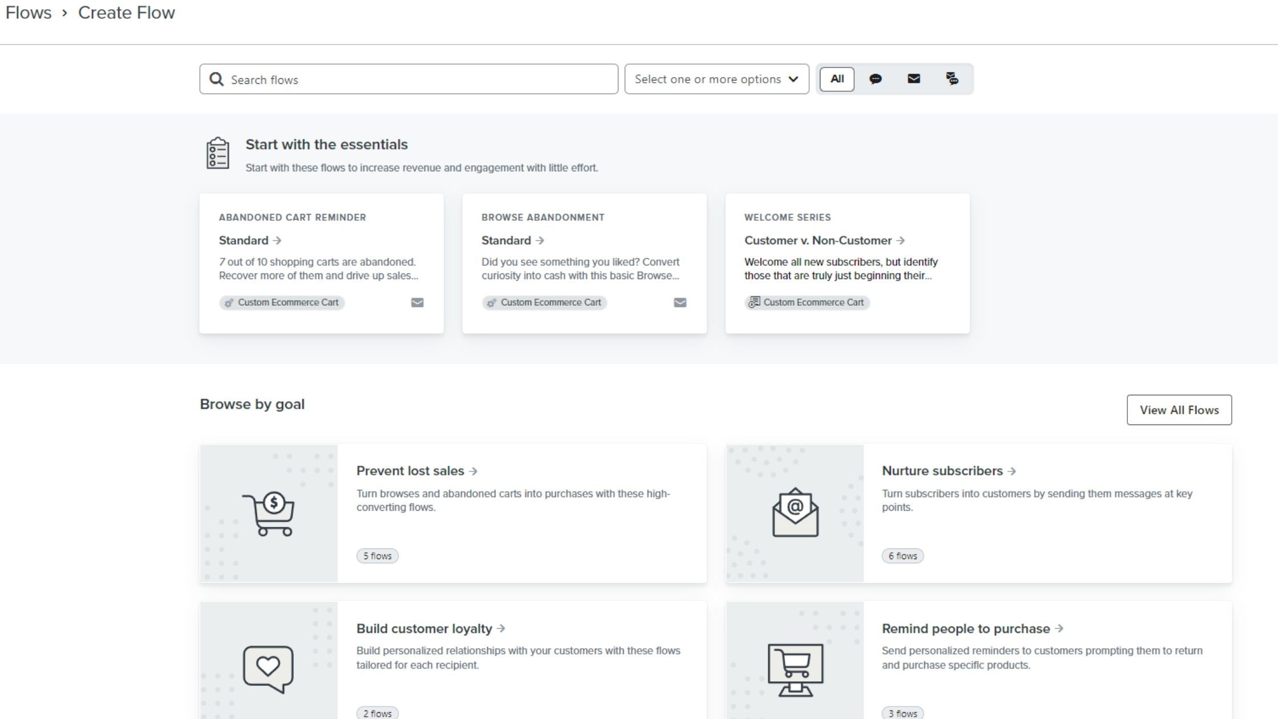Filter flows by combined email and SMS icon
The height and width of the screenshot is (719, 1278).
tap(952, 79)
